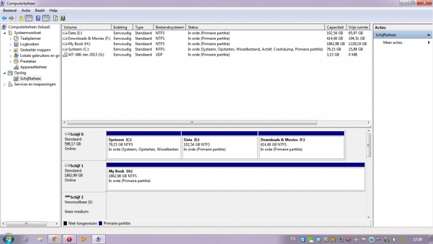Select the My Book (H:) volume row
The width and height of the screenshot is (433, 244).
pos(216,44)
